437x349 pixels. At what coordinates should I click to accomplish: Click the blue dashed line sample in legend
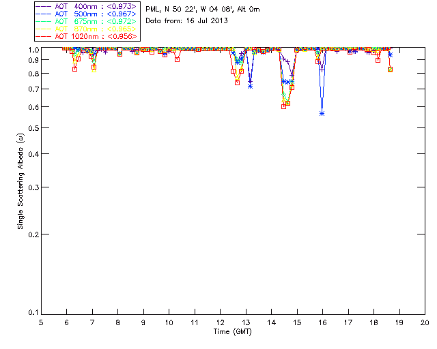point(43,14)
